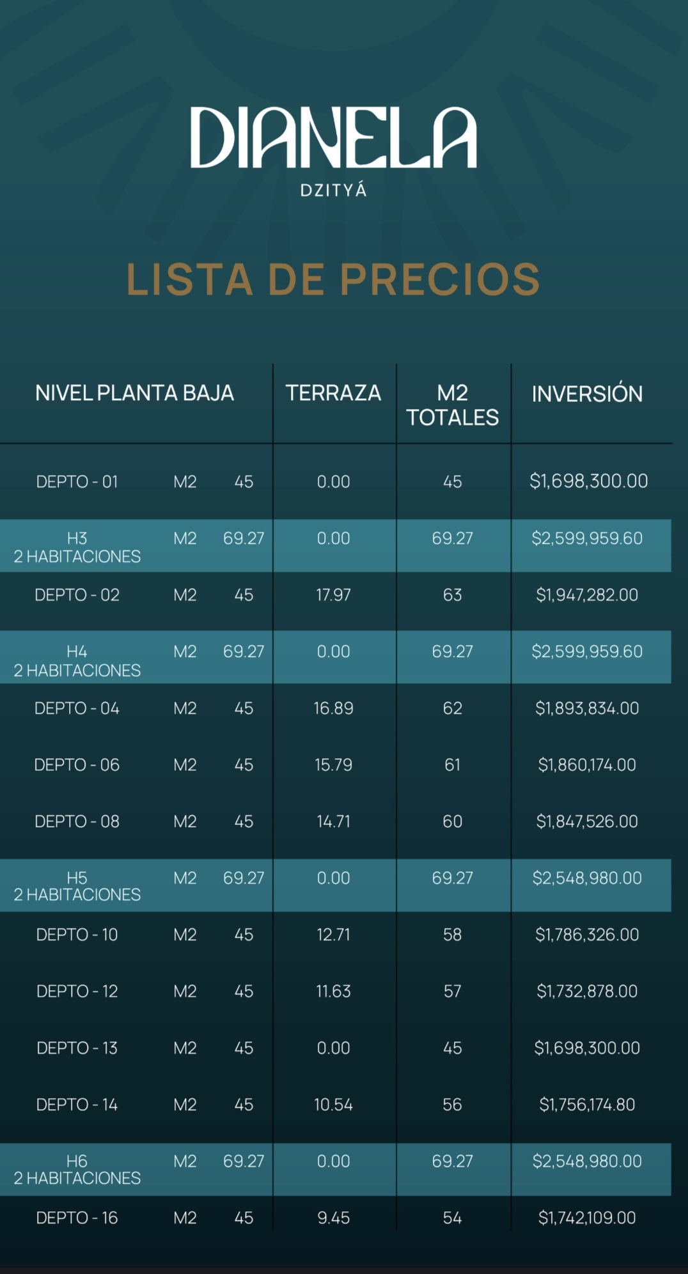Select the H4 2 HABITACIONES row label
This screenshot has width=688, height=1274.
[77, 660]
